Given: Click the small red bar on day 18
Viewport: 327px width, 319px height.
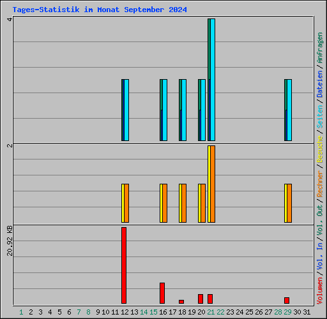Looking at the screenshot, I should click(x=181, y=302).
